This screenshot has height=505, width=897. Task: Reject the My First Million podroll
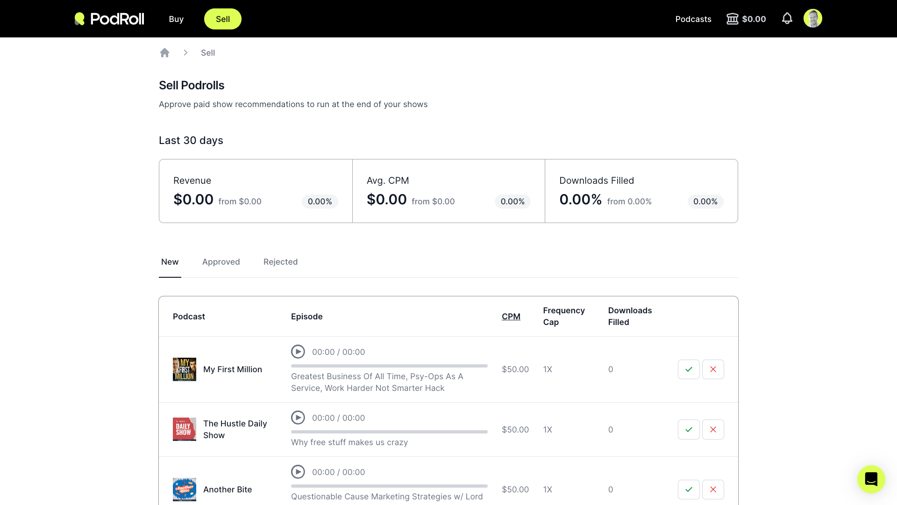coord(713,369)
